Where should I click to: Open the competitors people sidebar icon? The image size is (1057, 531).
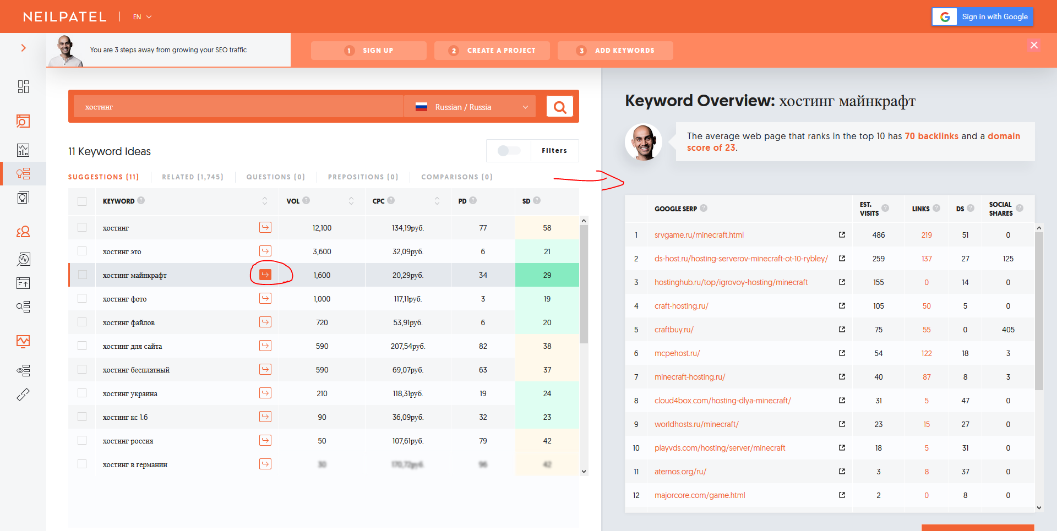23,232
